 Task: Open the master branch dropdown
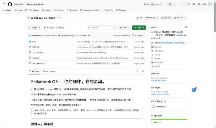[35, 28]
